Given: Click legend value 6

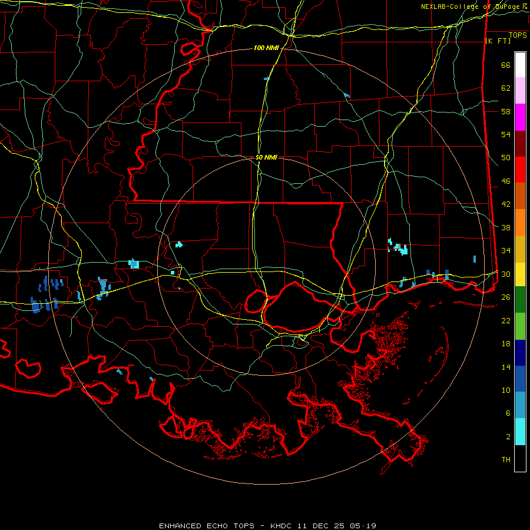Looking at the screenshot, I should pos(508,413).
